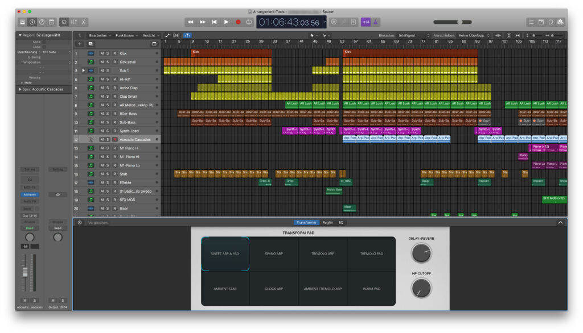583x333 pixels.
Task: Toggle the Inspector info button
Action: [32, 22]
